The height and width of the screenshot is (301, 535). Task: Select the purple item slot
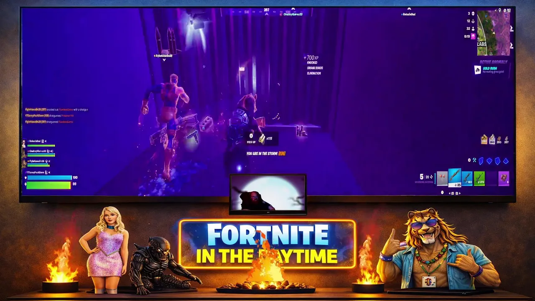coord(504,179)
